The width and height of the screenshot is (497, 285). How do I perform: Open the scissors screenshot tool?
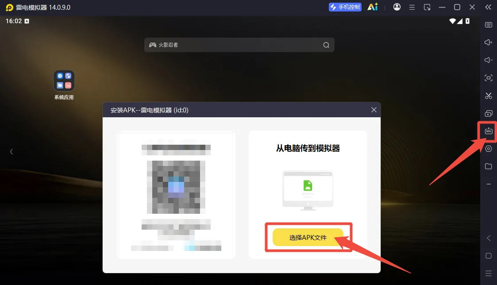coord(489,96)
